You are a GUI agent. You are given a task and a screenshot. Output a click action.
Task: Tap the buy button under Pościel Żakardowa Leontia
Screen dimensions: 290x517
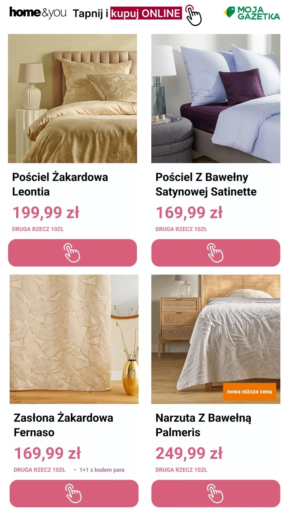(72, 253)
